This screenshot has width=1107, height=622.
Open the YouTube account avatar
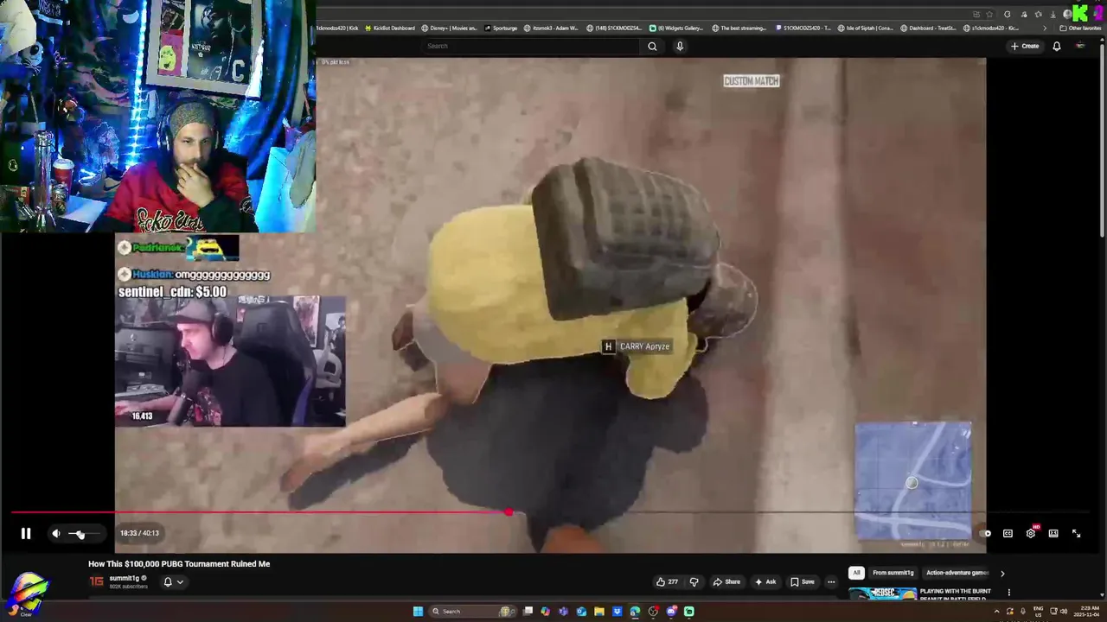1080,46
